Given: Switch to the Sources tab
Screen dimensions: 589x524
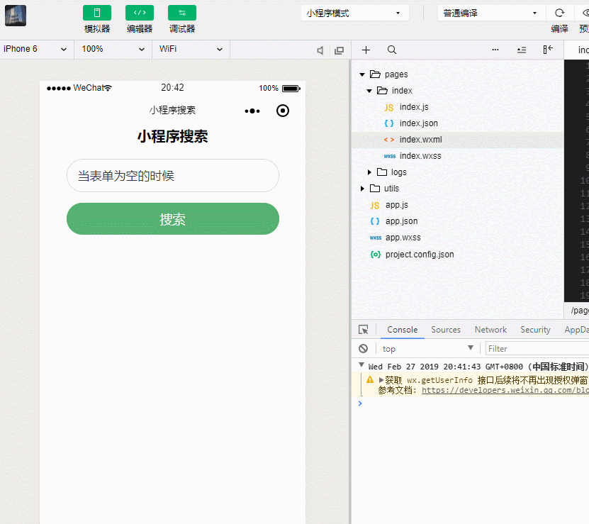Looking at the screenshot, I should click(446, 330).
